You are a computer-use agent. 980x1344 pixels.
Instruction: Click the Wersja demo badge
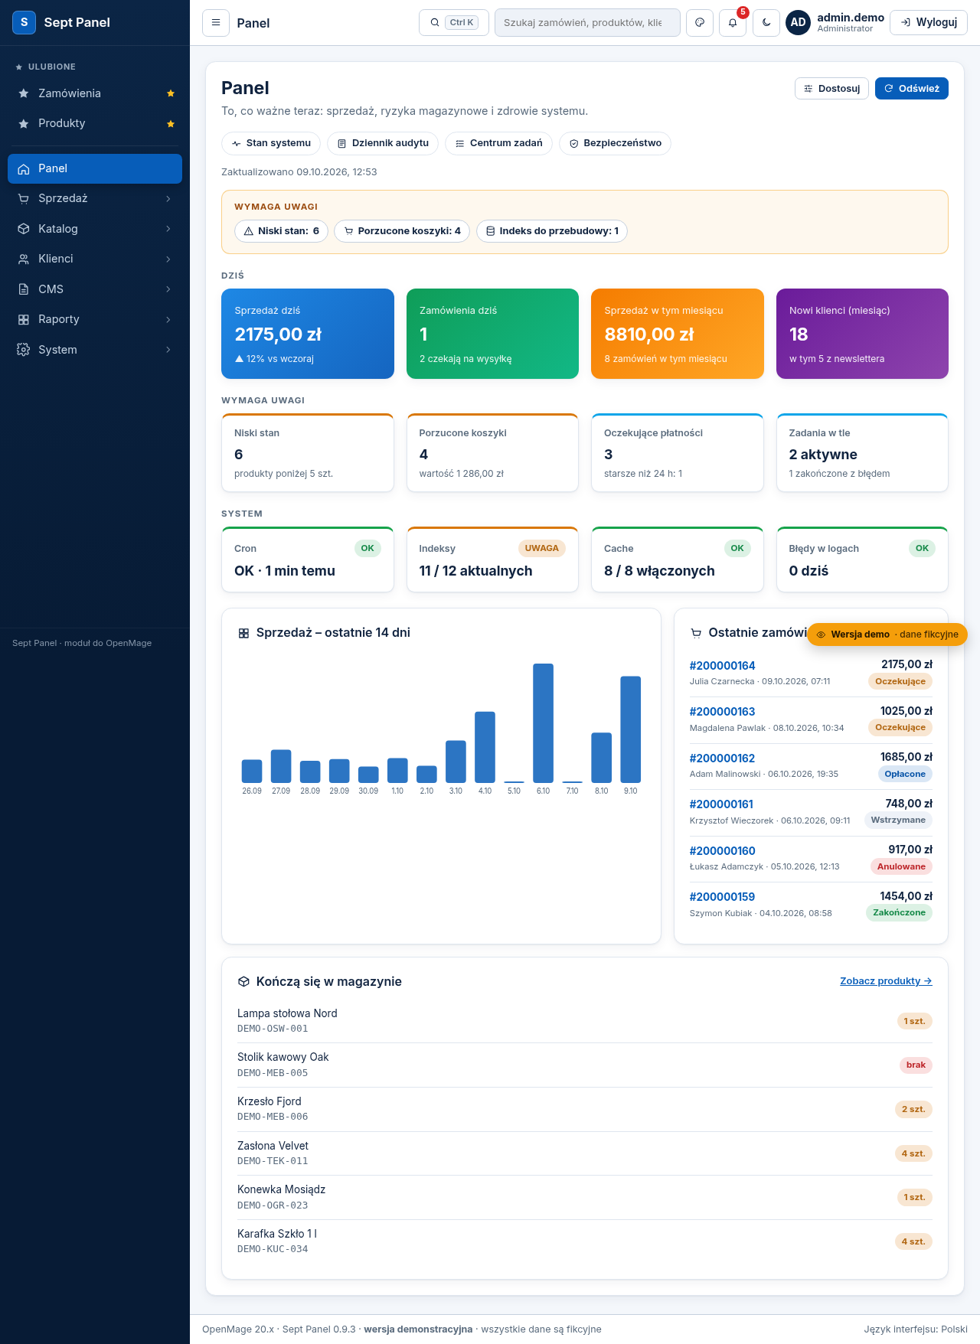pyautogui.click(x=887, y=634)
